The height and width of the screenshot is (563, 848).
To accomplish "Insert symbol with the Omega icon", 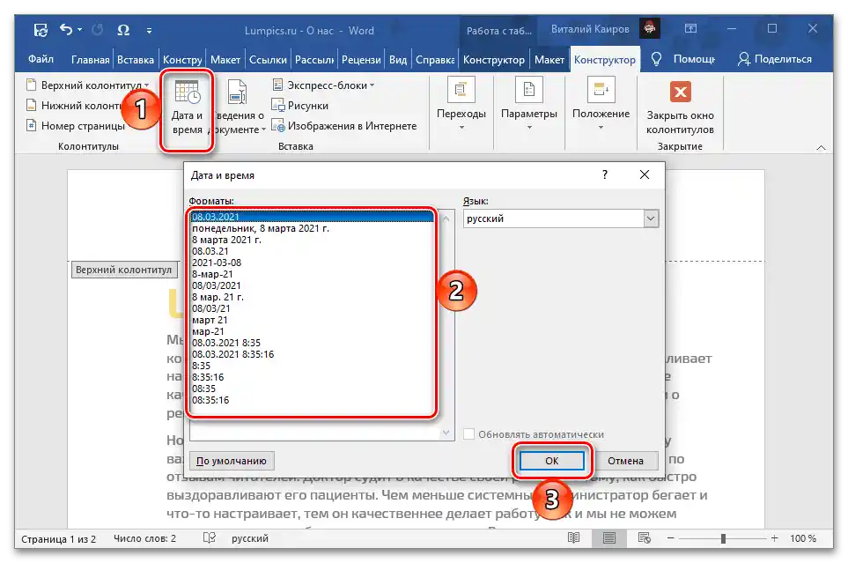I will tap(123, 30).
